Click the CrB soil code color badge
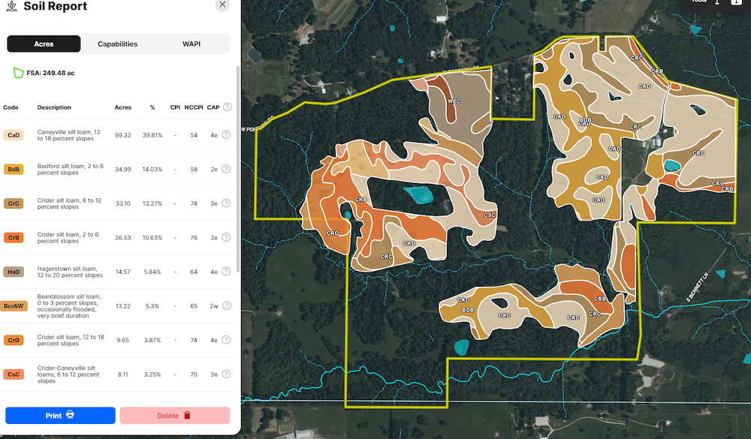 [14, 238]
